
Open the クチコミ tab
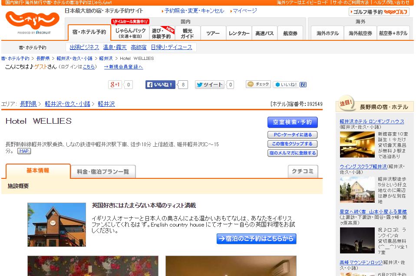click(x=303, y=171)
